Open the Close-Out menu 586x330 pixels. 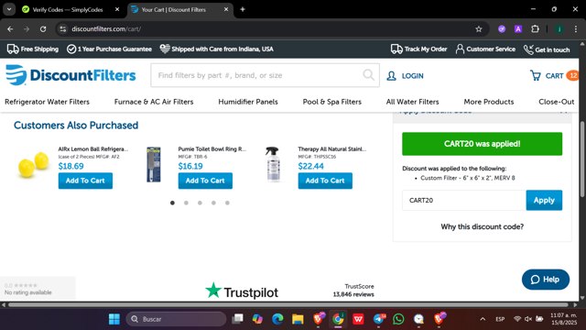point(556,102)
